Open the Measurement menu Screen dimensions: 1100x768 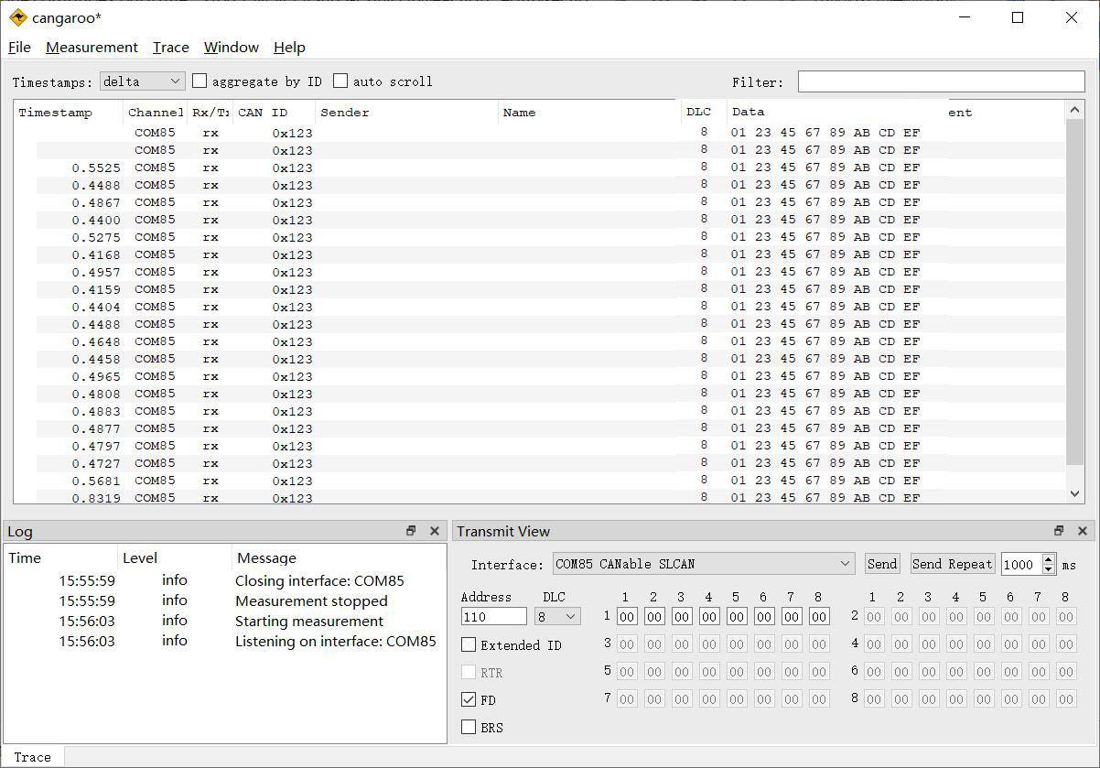tap(92, 48)
